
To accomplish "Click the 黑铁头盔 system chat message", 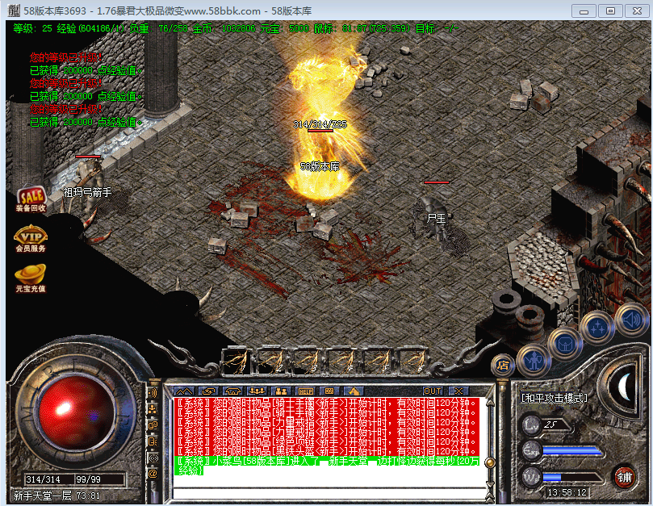I will pos(326,451).
